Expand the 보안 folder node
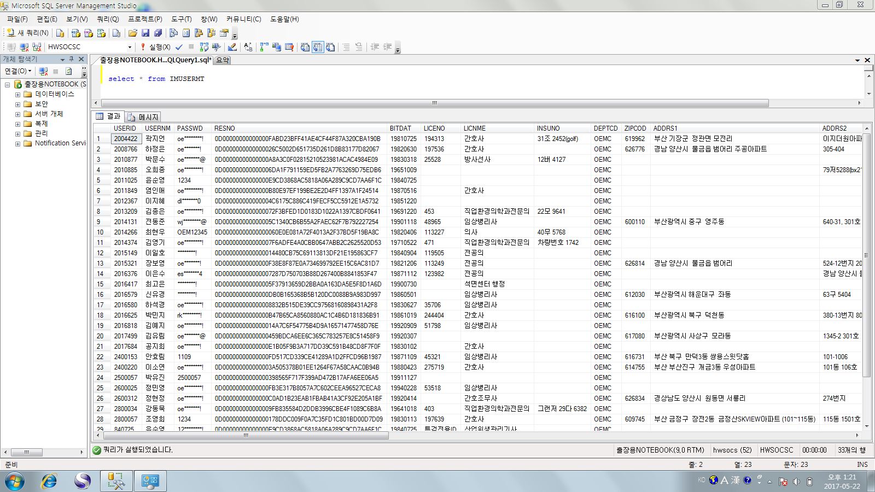The width and height of the screenshot is (875, 492). (x=17, y=104)
